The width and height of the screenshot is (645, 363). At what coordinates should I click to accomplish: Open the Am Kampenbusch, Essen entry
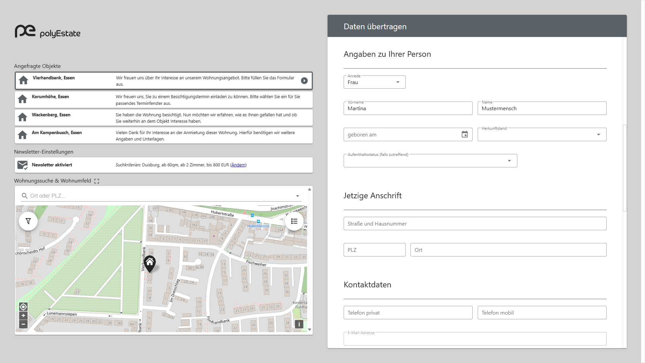164,135
